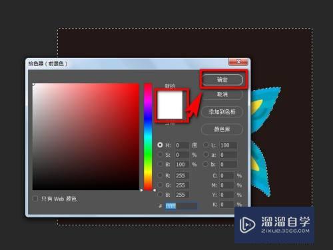Click the R input field showing 255

[182, 175]
